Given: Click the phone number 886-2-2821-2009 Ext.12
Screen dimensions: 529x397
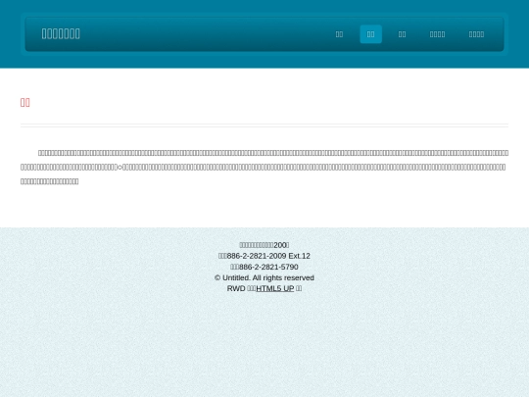Looking at the screenshot, I should click(268, 256).
